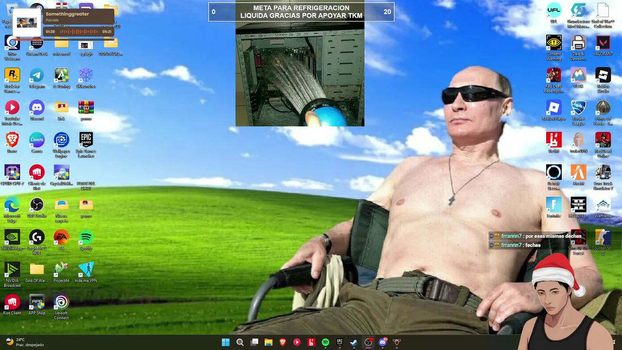The height and width of the screenshot is (350, 622).
Task: Launch the Content Warning game shortcut
Action: (x=553, y=48)
